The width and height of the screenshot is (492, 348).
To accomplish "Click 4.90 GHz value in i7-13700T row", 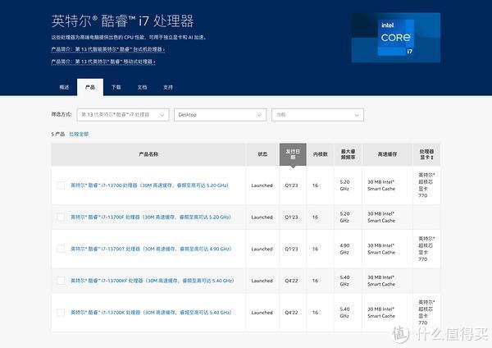I will 344,249.
